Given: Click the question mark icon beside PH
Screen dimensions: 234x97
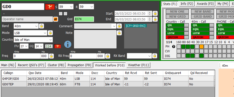Looking at the screenshot, I should 174,46.
